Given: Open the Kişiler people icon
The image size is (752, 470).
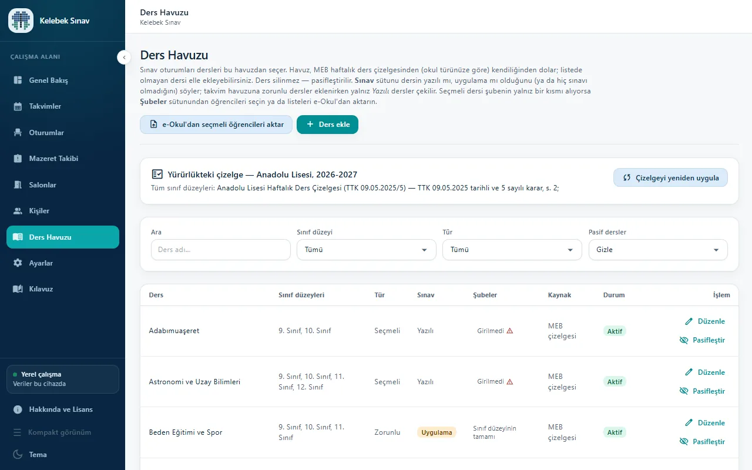Looking at the screenshot, I should click(x=18, y=211).
